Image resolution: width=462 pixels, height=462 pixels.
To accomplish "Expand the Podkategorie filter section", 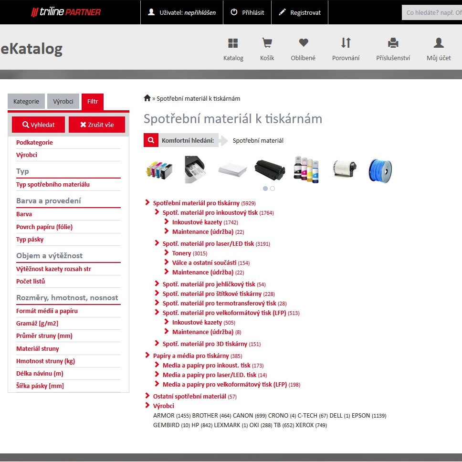I will pyautogui.click(x=34, y=142).
